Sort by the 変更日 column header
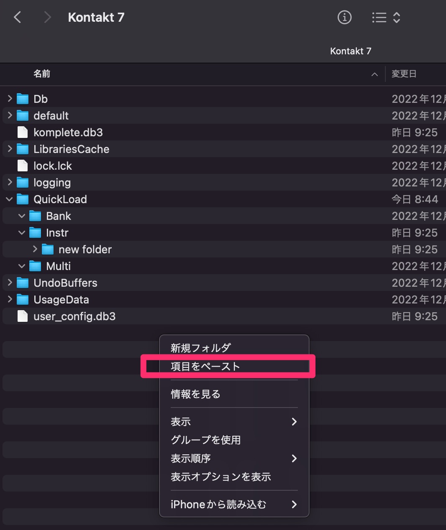 click(x=404, y=74)
